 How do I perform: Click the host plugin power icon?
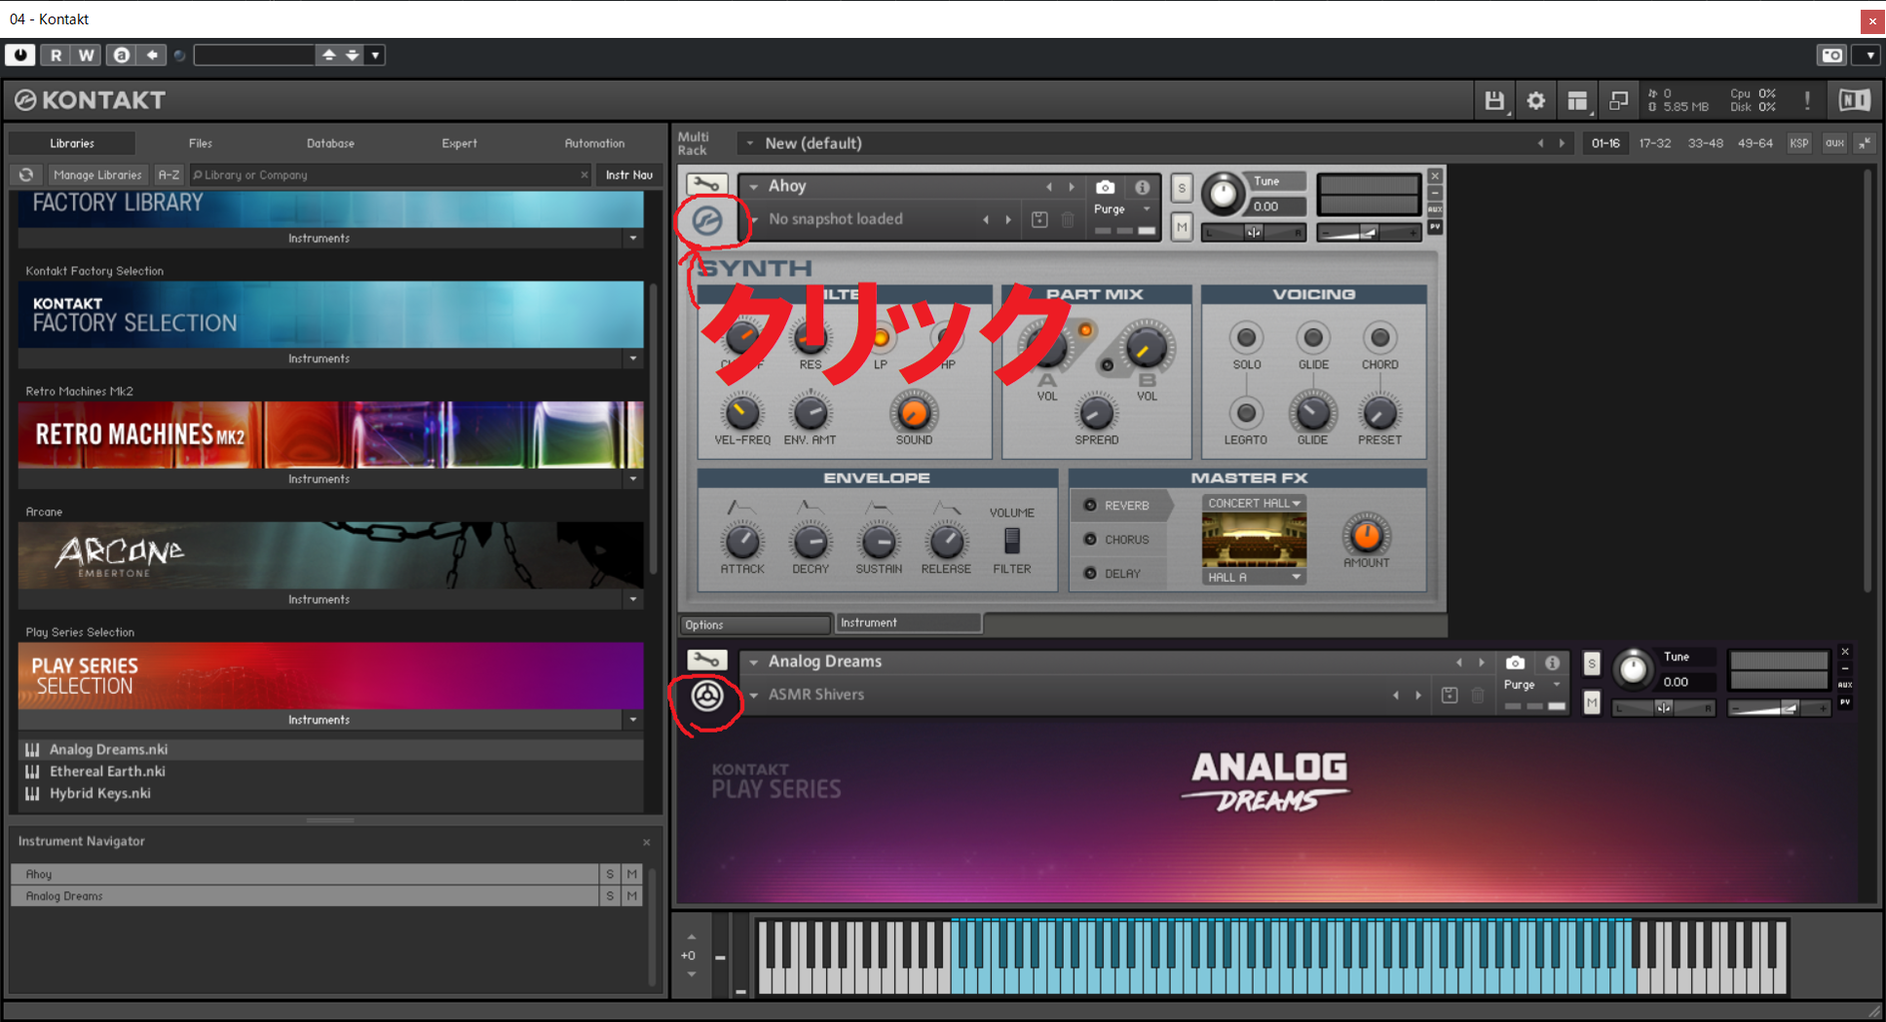pyautogui.click(x=20, y=55)
